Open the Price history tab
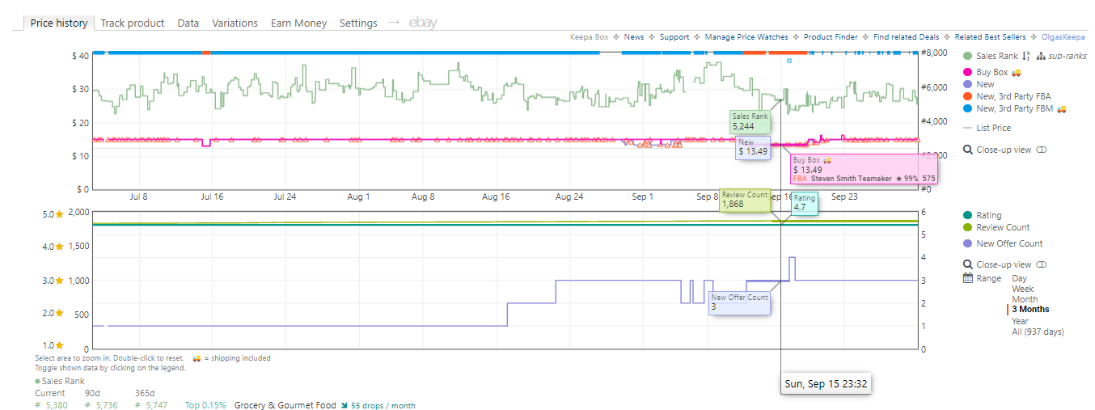1095x410 pixels. click(59, 23)
